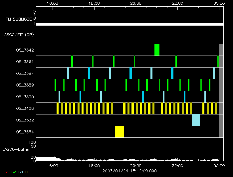The height and width of the screenshot is (177, 233).
Task: Select the OS_3387 row label
Action: click(x=25, y=73)
